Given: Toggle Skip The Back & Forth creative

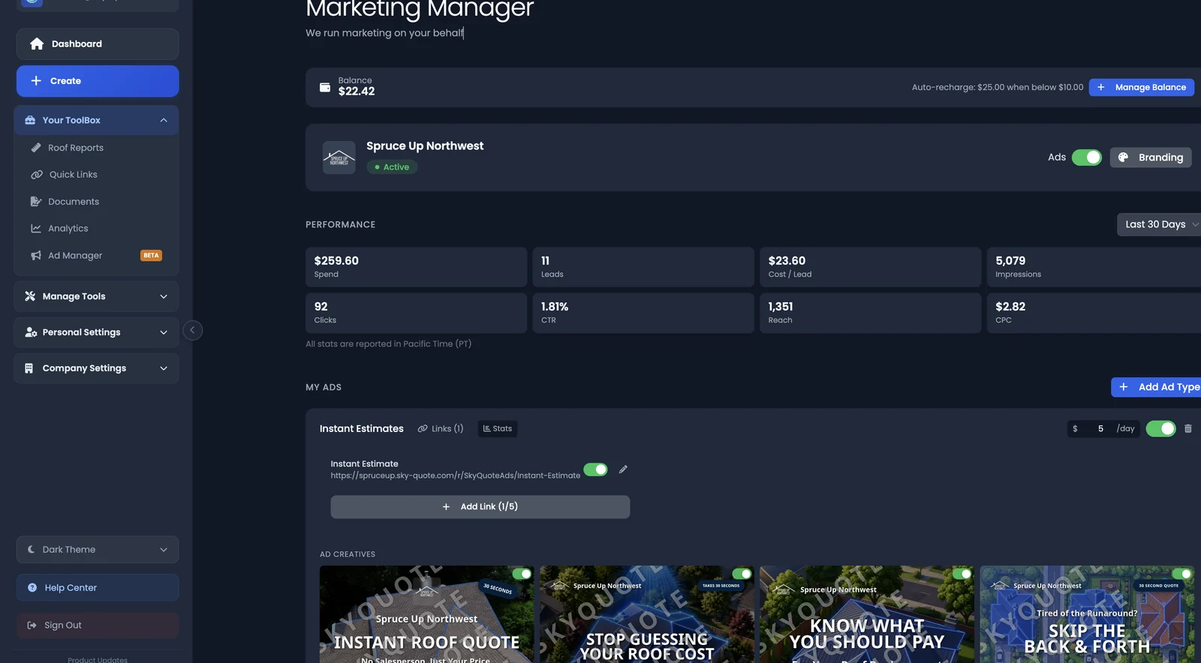Looking at the screenshot, I should (x=1181, y=574).
